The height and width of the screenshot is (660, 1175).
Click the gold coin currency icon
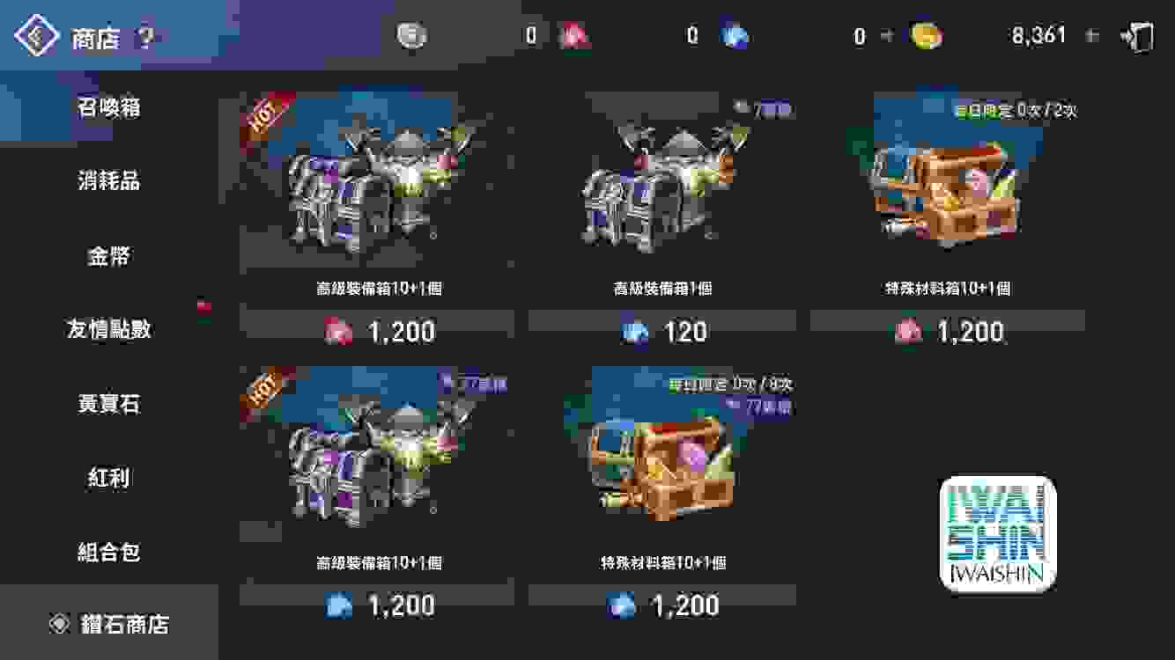click(927, 36)
